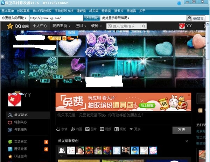The height and width of the screenshot is (162, 210).
Task: Select 好友动态 in the sidebar
Action: click(28, 115)
